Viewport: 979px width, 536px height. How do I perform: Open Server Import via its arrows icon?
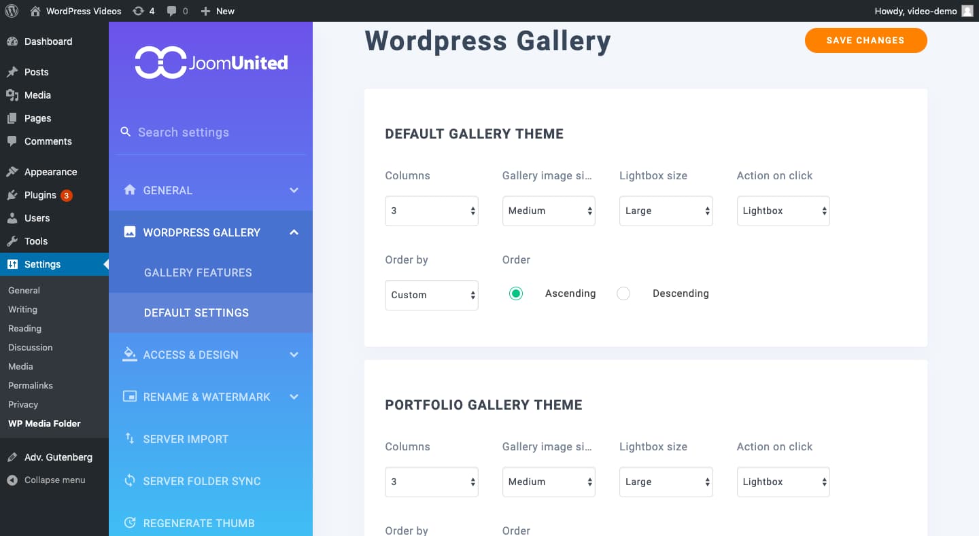click(x=130, y=439)
